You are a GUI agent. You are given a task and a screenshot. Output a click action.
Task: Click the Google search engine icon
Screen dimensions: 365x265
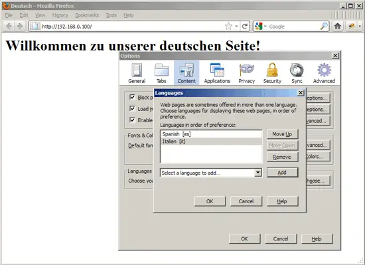tap(259, 27)
